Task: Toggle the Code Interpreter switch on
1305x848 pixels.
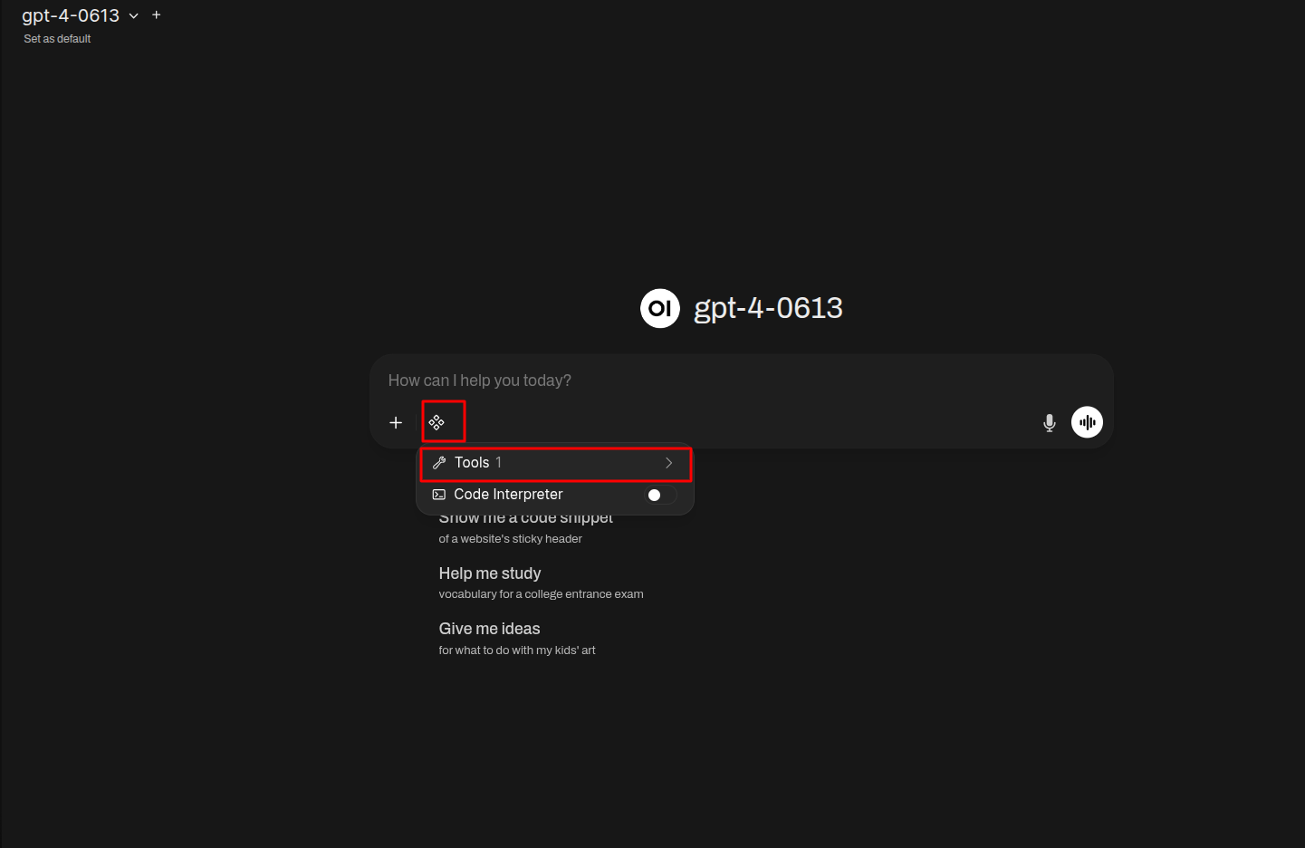Action: click(659, 495)
